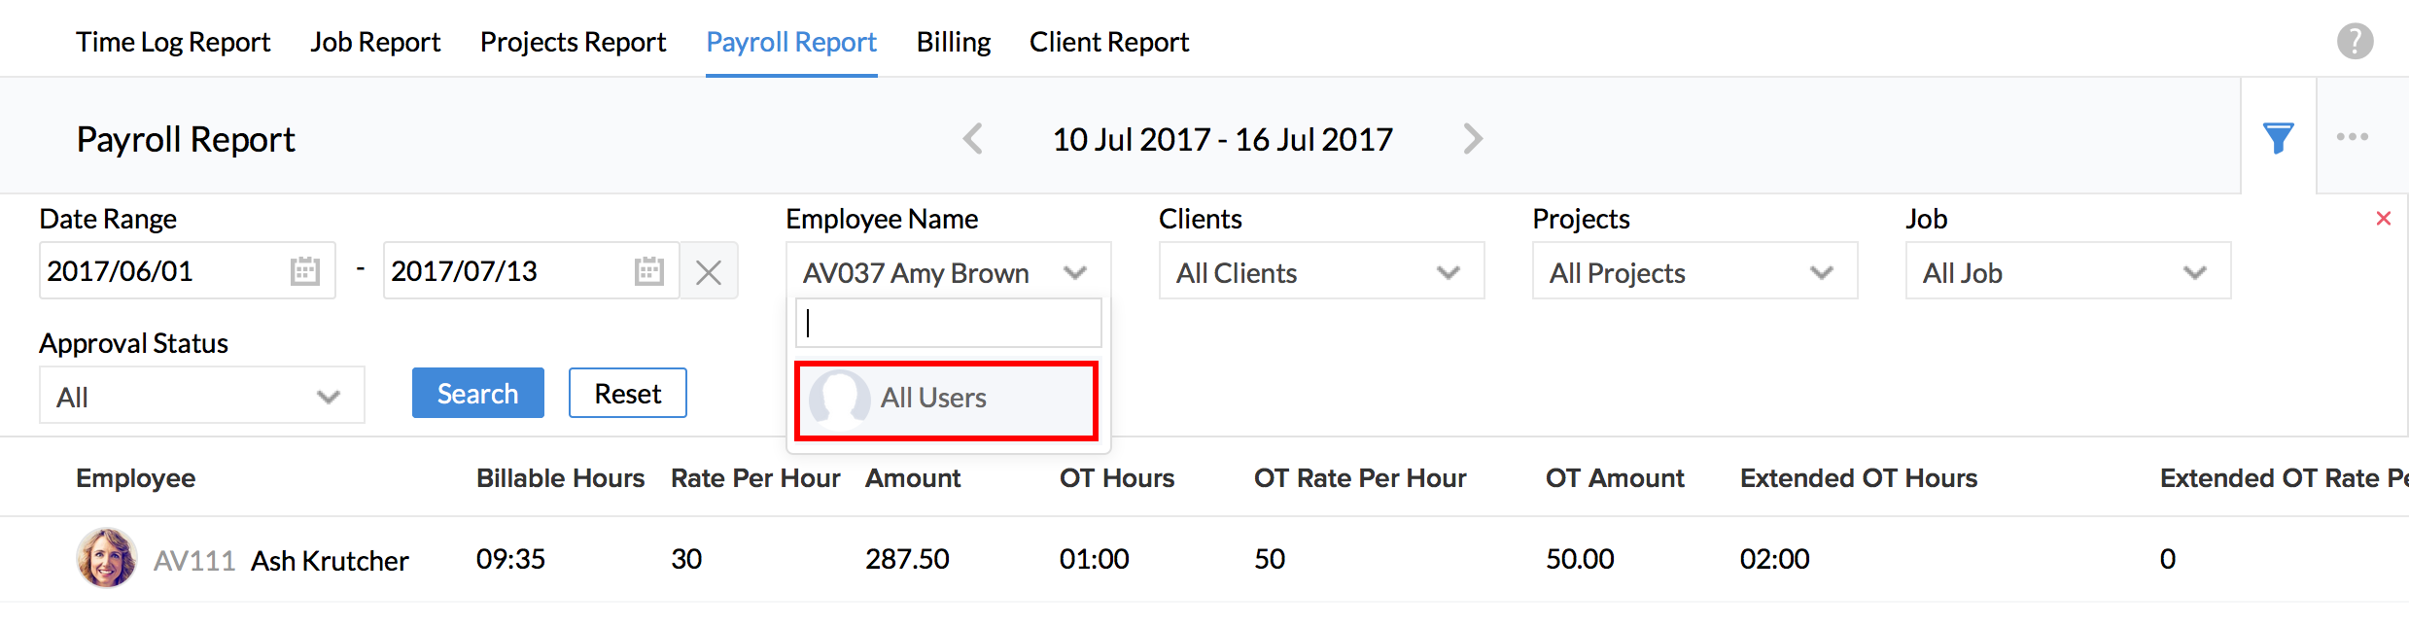Click the Rate Per Hour column header
This screenshot has height=628, width=2409.
pyautogui.click(x=755, y=477)
